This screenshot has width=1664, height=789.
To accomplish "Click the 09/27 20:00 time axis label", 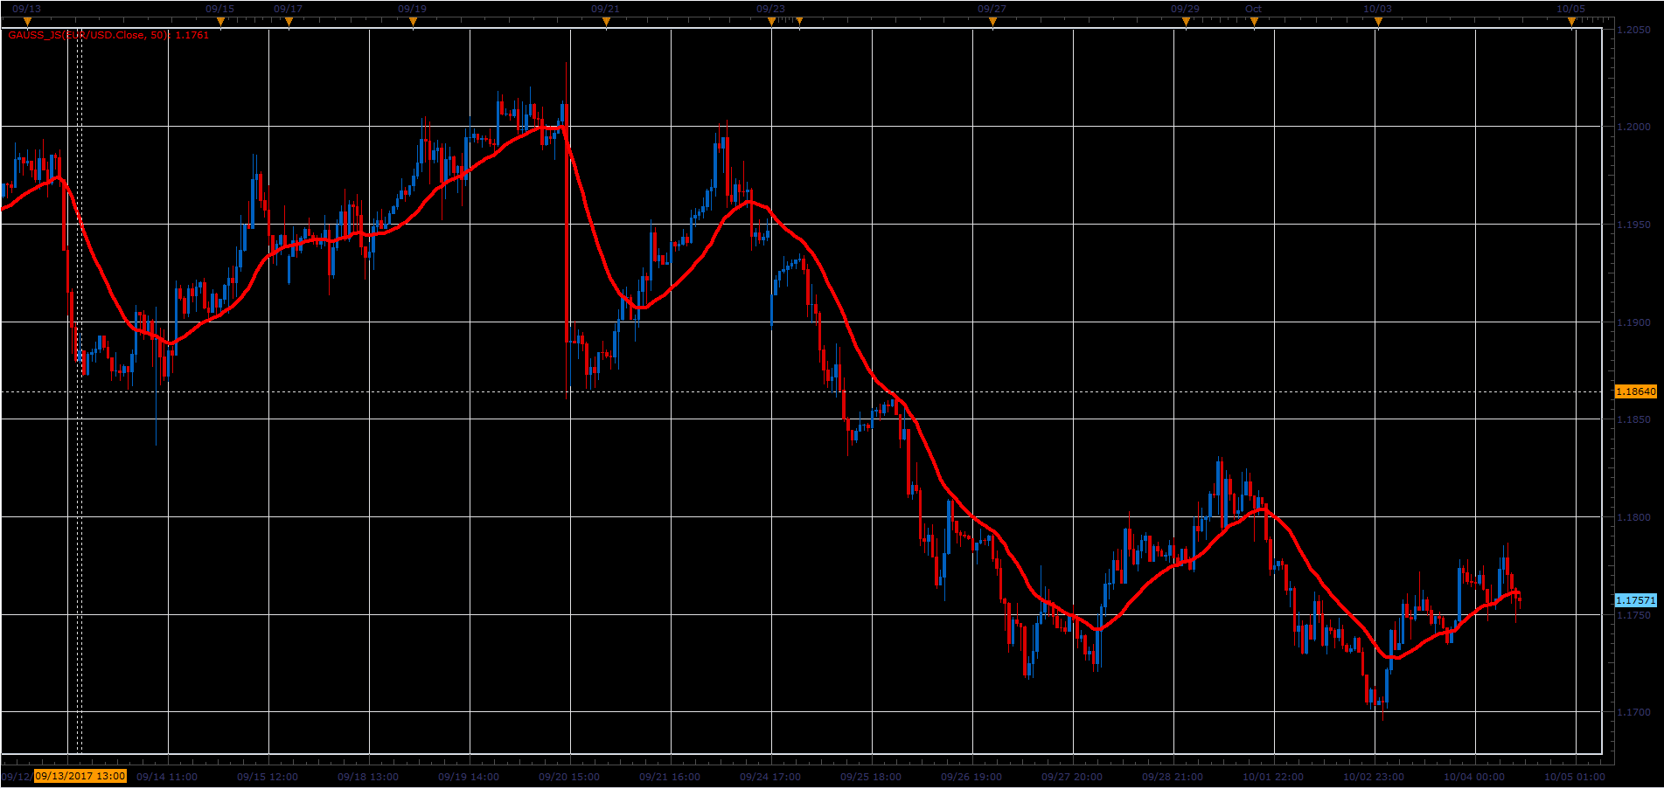I will tap(1072, 777).
